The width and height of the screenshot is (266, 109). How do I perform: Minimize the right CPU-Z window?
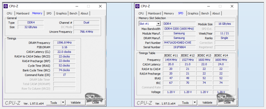click(x=209, y=6)
